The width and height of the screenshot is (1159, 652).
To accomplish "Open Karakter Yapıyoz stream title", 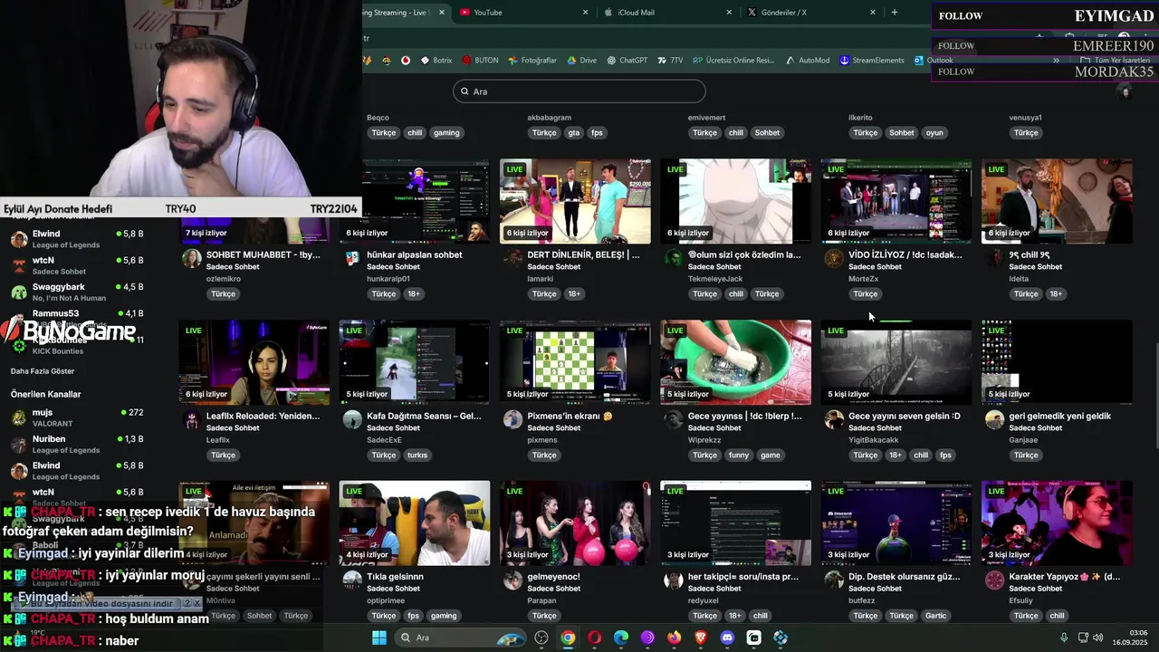I will pyautogui.click(x=1065, y=577).
